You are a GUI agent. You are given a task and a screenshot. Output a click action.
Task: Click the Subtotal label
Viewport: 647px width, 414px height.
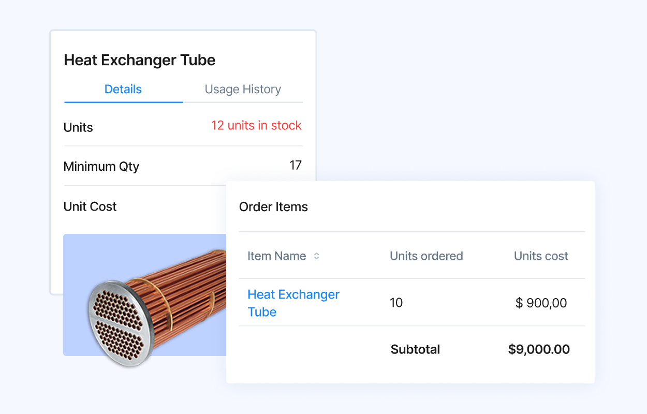[415, 349]
